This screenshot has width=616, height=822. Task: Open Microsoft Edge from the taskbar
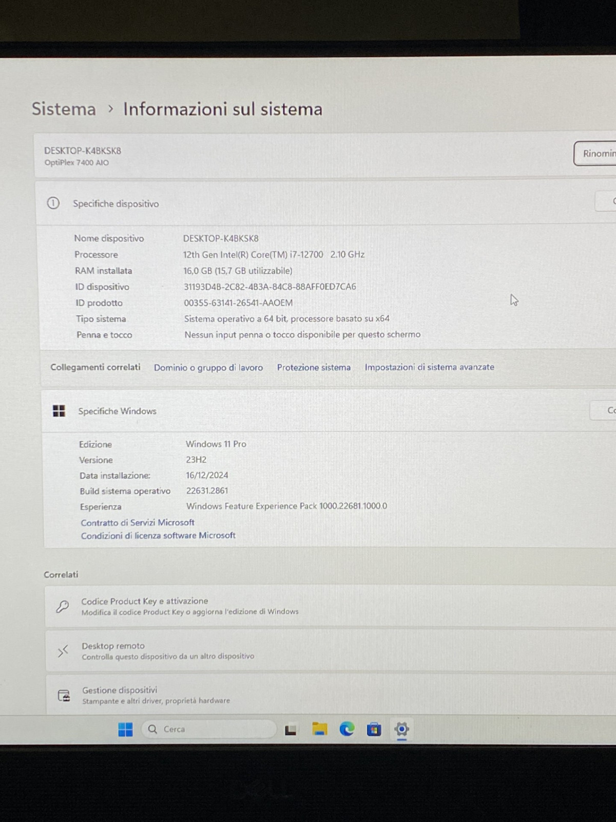point(347,729)
